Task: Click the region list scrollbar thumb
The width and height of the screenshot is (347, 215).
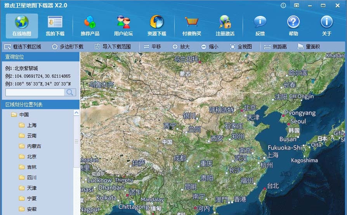Action: [76, 142]
